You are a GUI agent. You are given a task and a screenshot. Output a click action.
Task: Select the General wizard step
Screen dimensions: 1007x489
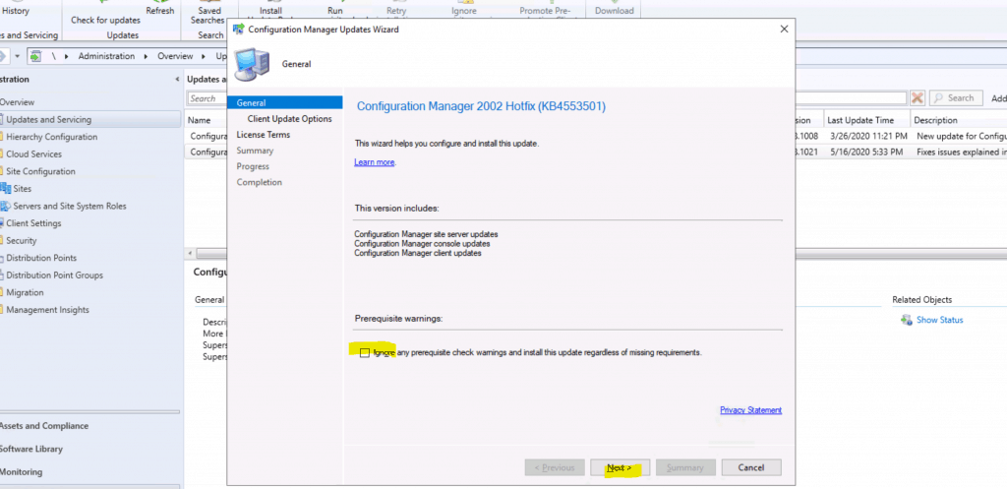(284, 102)
